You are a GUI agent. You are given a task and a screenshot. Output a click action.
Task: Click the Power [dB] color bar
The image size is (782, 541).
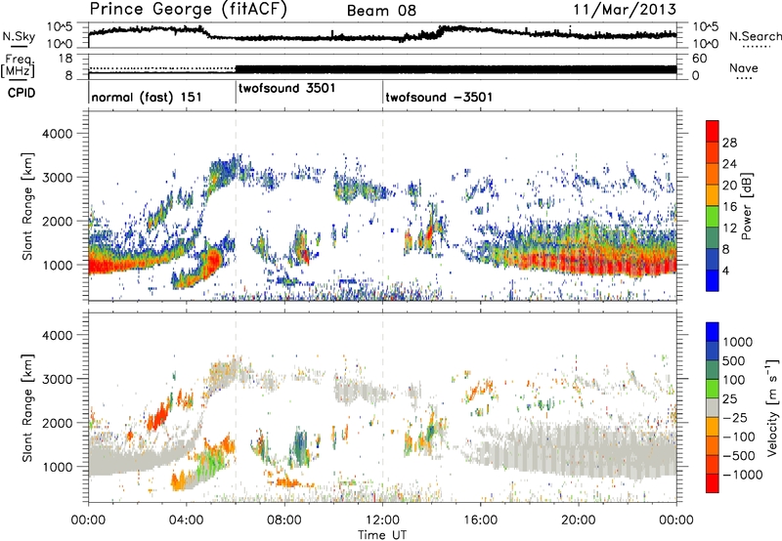pyautogui.click(x=713, y=205)
